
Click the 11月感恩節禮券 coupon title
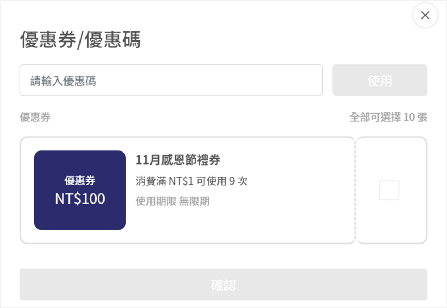click(x=178, y=160)
